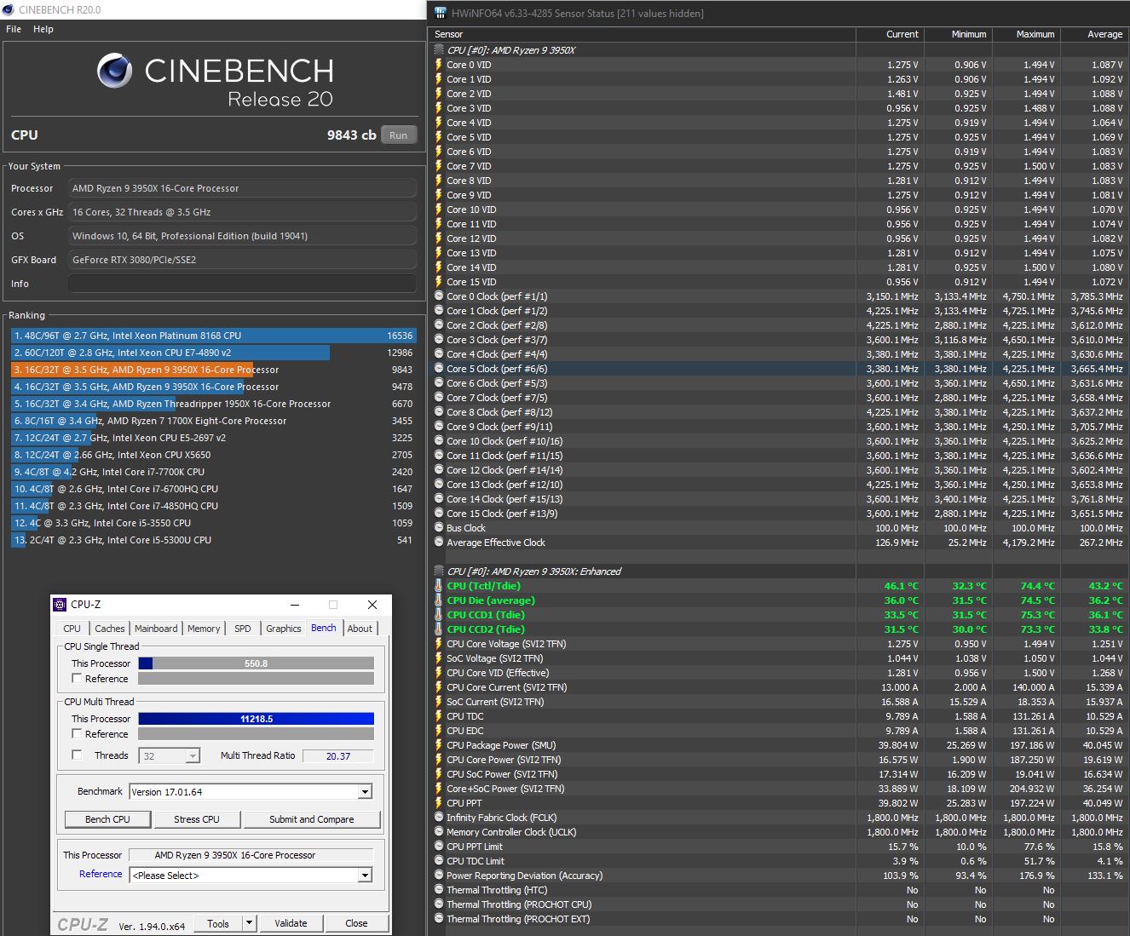Click the lightning icon for Core 15 VID
This screenshot has height=936, width=1130.
click(439, 282)
